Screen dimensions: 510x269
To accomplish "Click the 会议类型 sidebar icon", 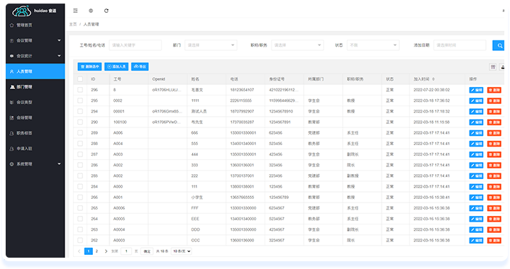I will [12, 102].
